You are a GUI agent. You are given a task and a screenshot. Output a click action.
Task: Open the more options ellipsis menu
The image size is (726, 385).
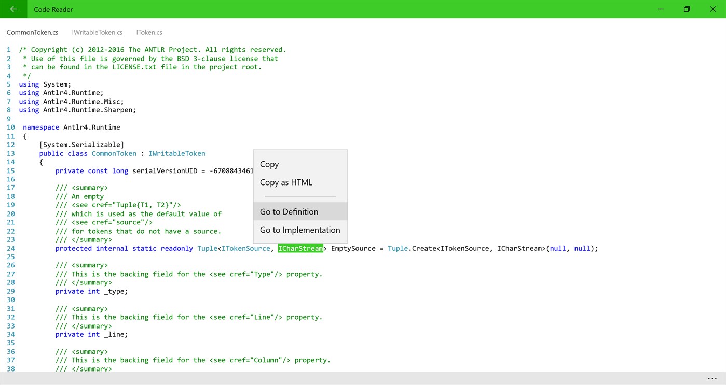(x=712, y=379)
